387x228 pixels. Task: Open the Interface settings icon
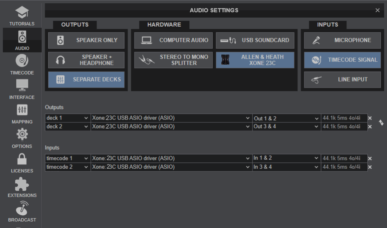pyautogui.click(x=22, y=90)
